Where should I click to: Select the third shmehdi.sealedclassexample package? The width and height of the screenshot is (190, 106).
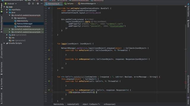pos(23,32)
